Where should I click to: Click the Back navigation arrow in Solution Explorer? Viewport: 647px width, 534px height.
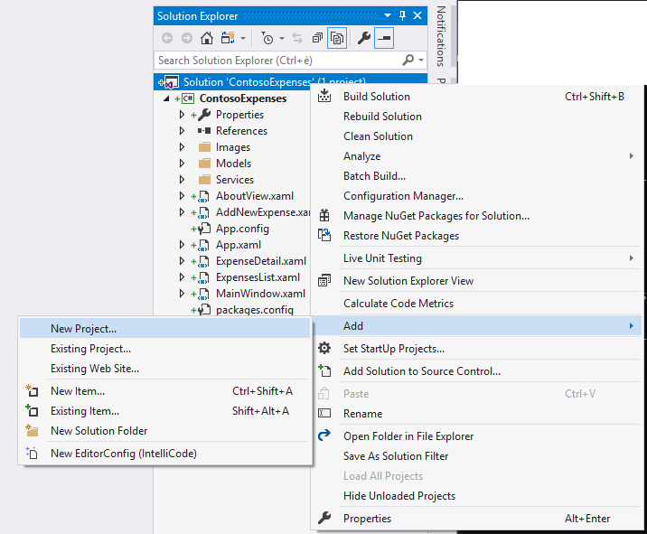click(167, 38)
